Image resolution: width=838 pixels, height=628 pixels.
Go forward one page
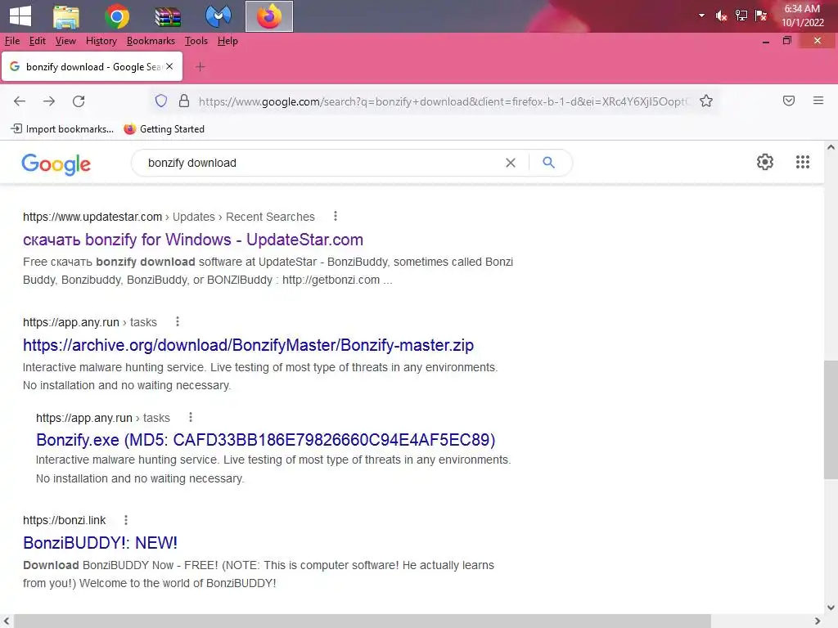click(49, 101)
